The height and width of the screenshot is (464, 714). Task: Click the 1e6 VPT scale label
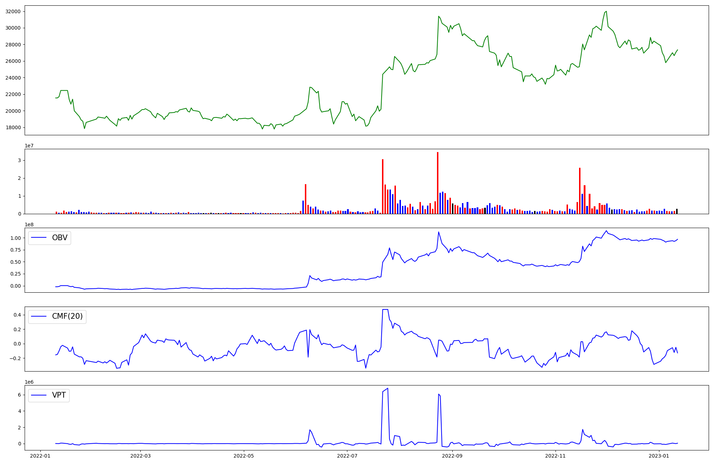29,382
